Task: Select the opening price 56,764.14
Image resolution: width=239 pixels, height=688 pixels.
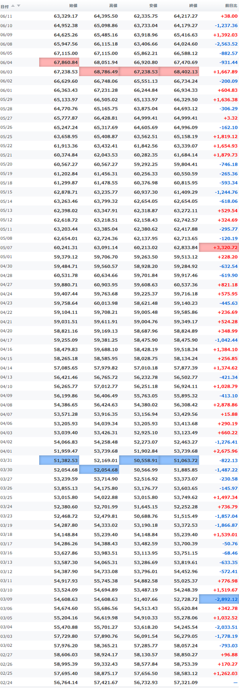Action: tap(66, 682)
